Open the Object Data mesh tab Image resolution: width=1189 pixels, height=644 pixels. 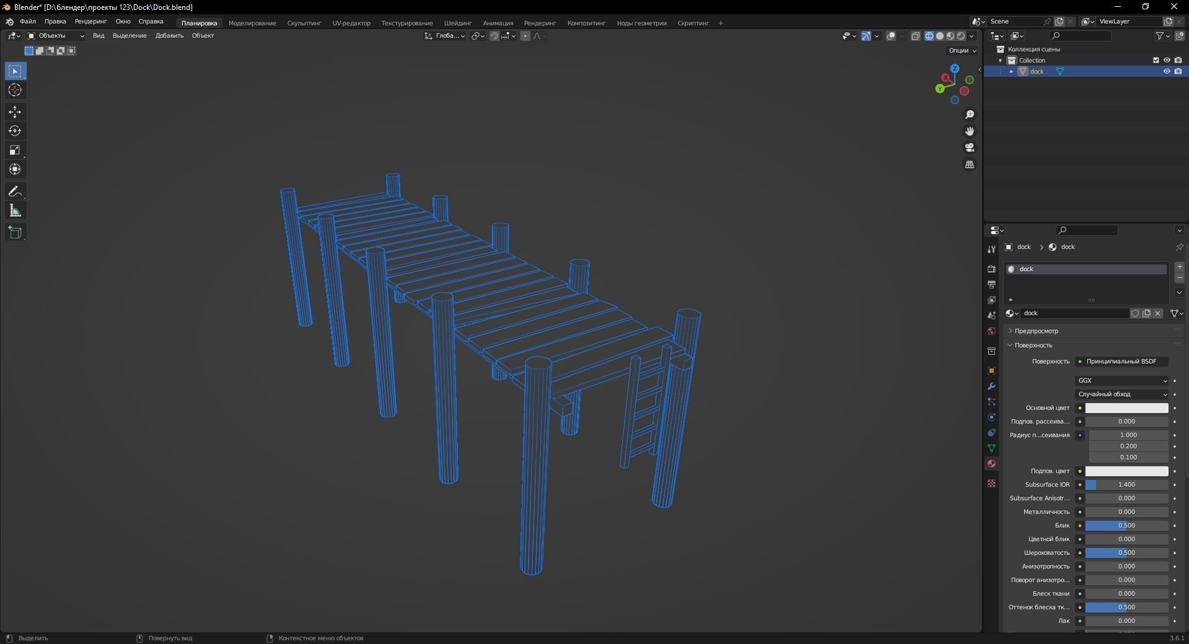pos(991,448)
